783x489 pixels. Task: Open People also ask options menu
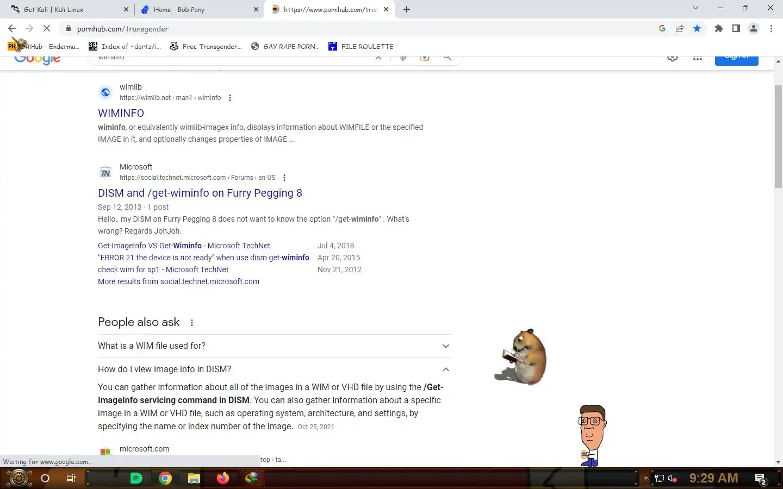tap(192, 323)
